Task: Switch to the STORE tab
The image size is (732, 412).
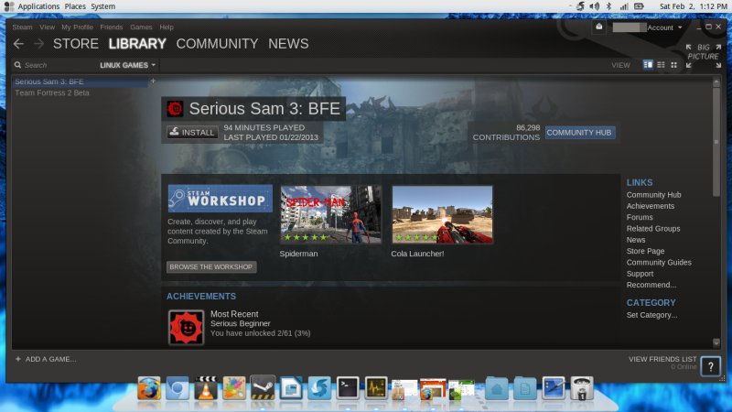Action: point(76,44)
